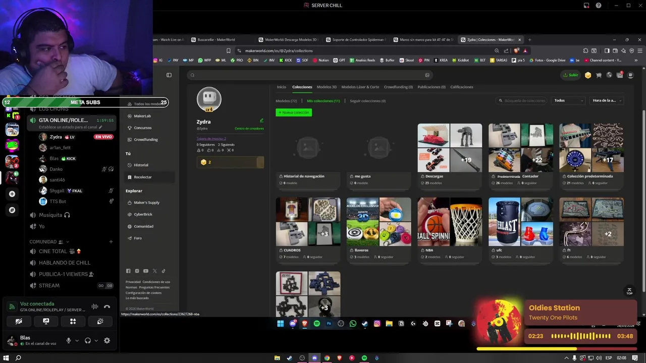Deafen with the Discord headphones icon
Image resolution: width=646 pixels, height=363 pixels.
tap(88, 341)
